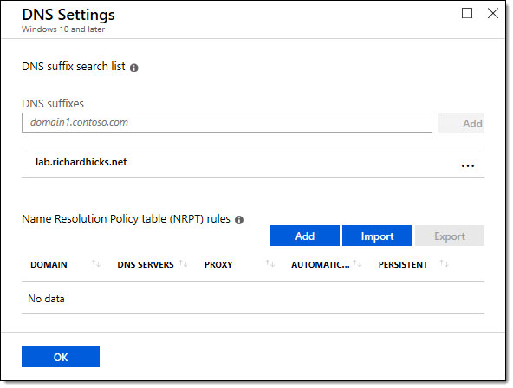Focus the DNS suffixes input field

(x=227, y=123)
